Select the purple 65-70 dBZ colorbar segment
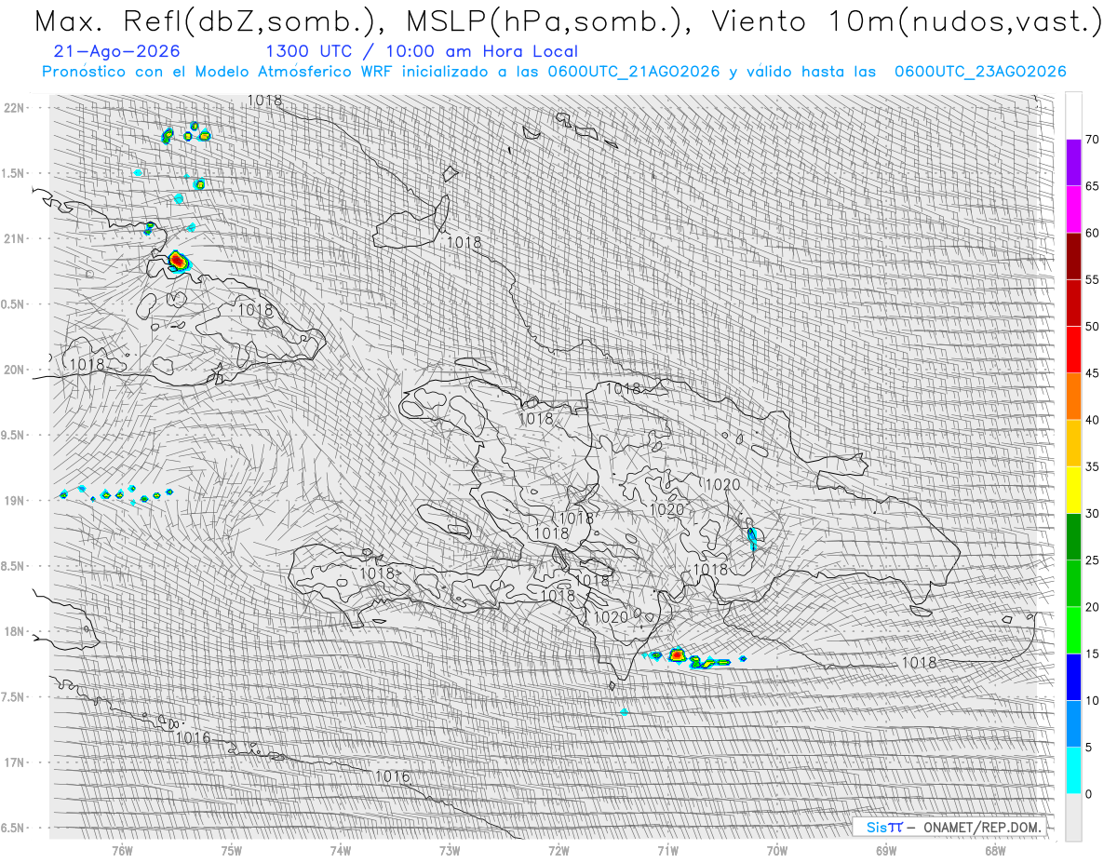The width and height of the screenshot is (1117, 863). tap(1073, 162)
